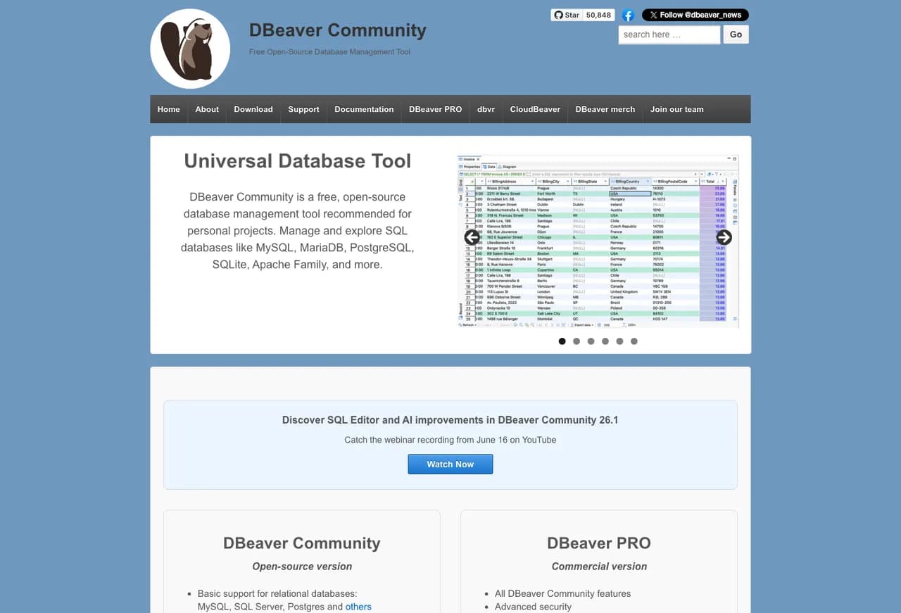Focus the 'search here' input field
901x613 pixels.
(x=669, y=34)
